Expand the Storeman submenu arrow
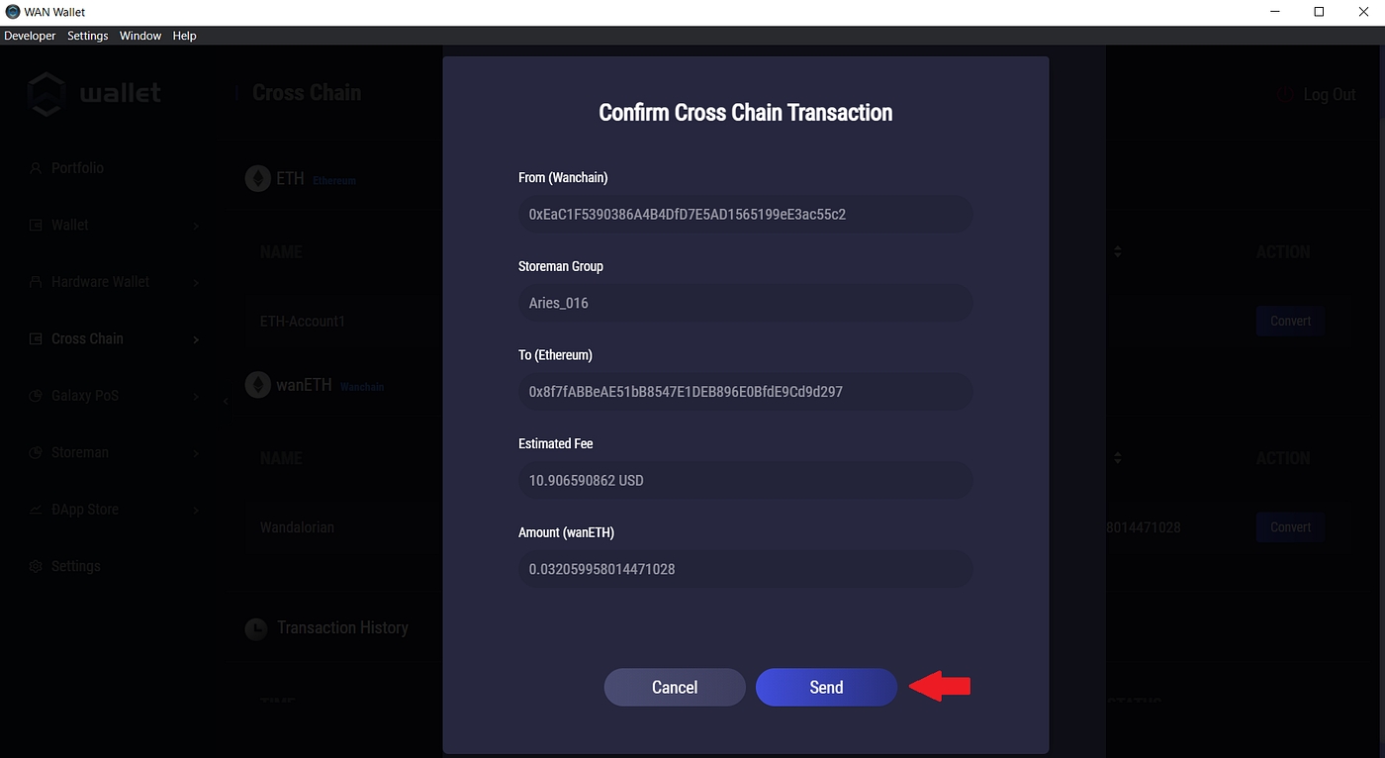The width and height of the screenshot is (1385, 758). tap(196, 453)
